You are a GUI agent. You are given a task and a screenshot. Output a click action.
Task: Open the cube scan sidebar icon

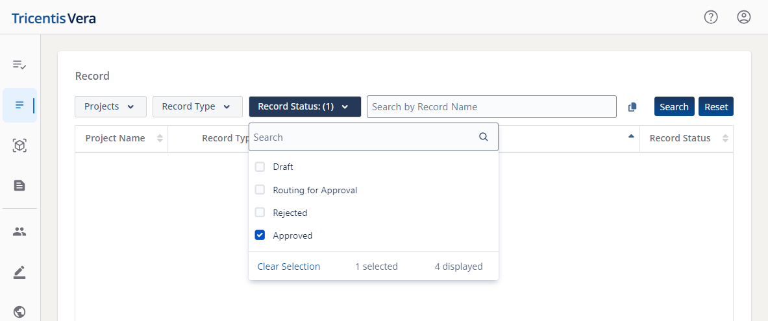pos(19,146)
